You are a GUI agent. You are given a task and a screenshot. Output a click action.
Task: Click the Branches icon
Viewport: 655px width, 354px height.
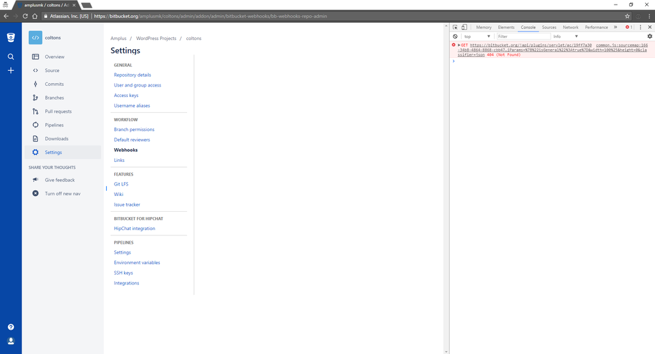tap(35, 98)
